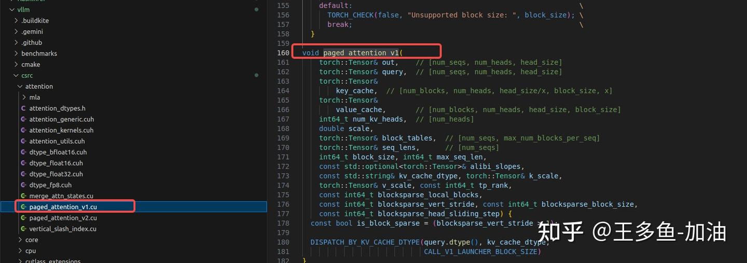The image size is (747, 263).
Task: Click the file icon of dtype_bfloat16.cuh
Action: pos(23,152)
